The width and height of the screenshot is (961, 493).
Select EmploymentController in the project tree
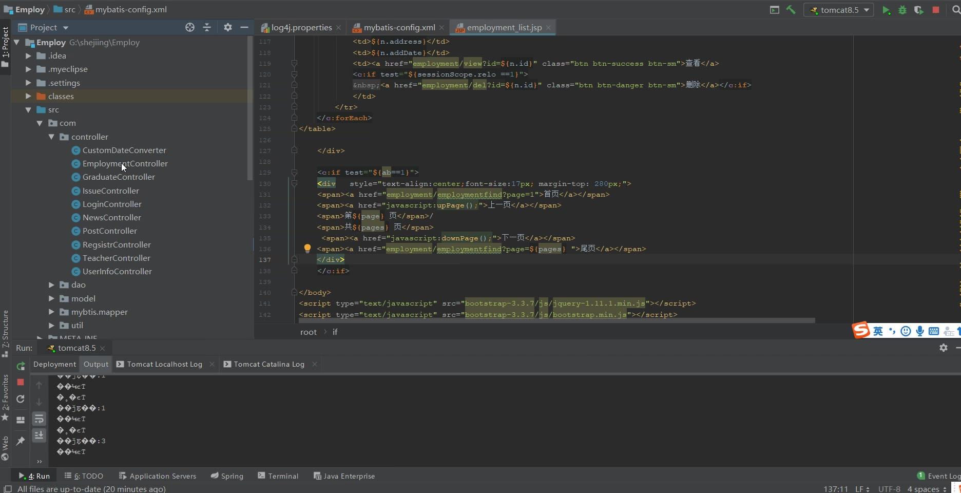[125, 163]
